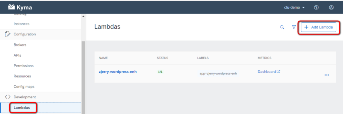Click the 1/1 status badge
This screenshot has height=114, width=343.
coord(160,72)
